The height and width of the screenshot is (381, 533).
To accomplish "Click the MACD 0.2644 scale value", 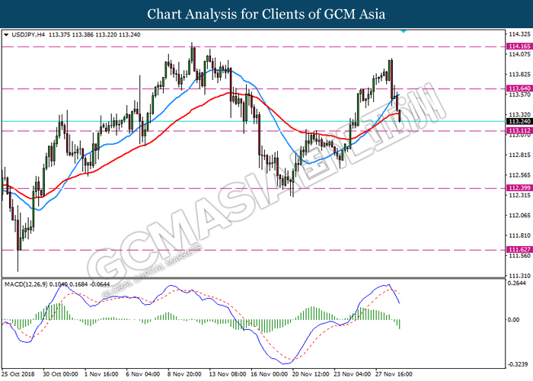I will 517,283.
